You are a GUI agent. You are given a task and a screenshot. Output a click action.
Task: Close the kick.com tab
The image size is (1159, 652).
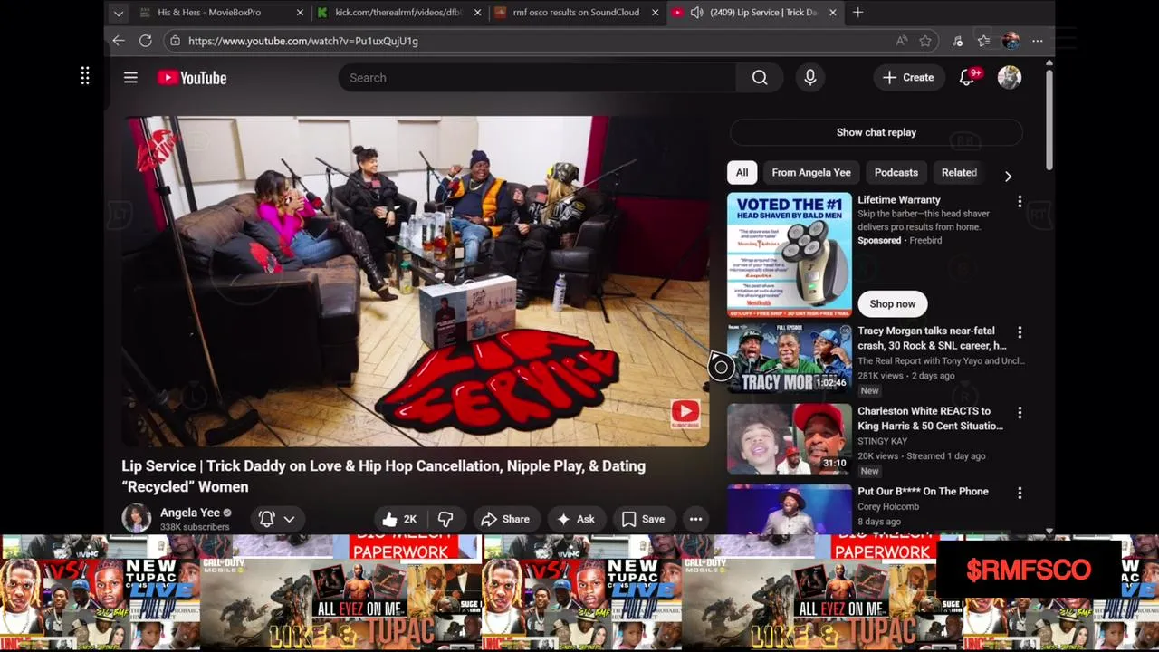tap(477, 13)
